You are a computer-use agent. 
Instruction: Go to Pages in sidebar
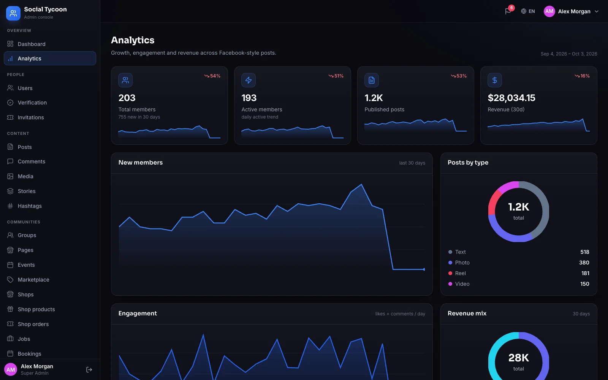coord(50,250)
